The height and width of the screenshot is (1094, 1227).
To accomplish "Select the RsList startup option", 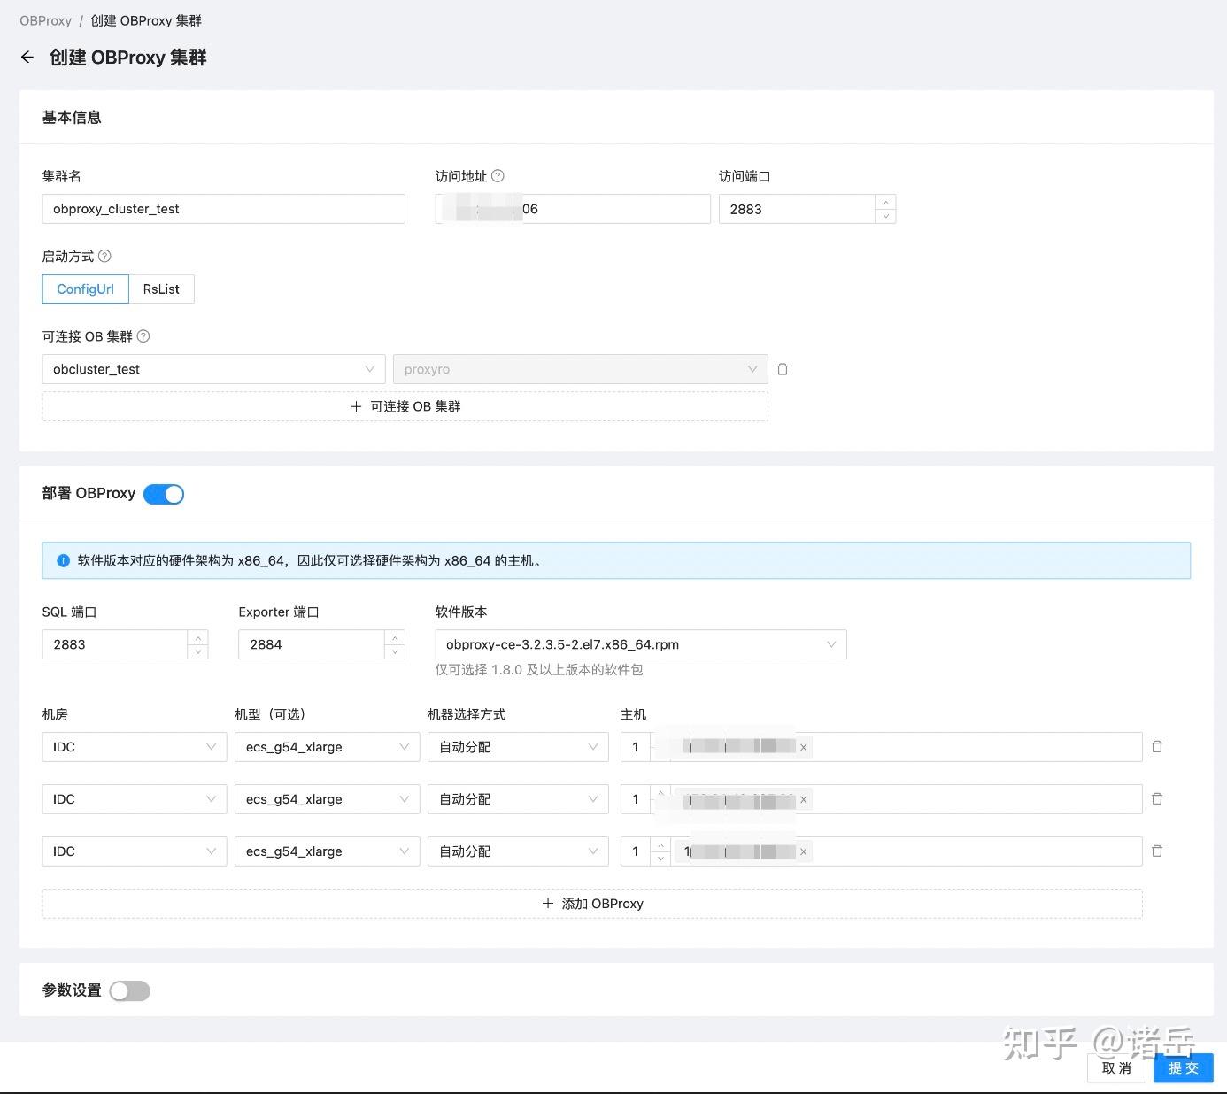I will 161,289.
